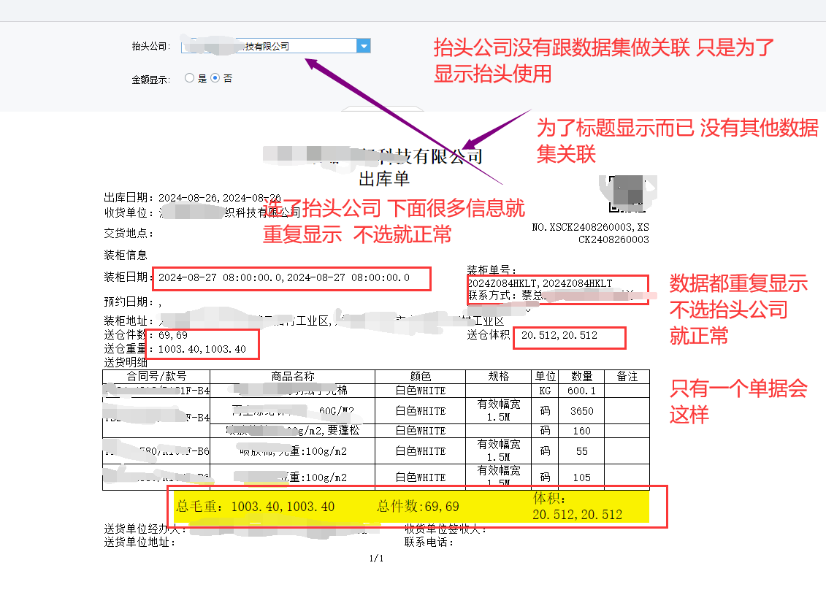Image resolution: width=826 pixels, height=606 pixels.
Task: Click the 3650 quantity cell
Action: tap(581, 411)
